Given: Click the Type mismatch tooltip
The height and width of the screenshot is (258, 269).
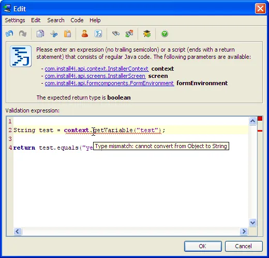Looking at the screenshot, I should tap(161, 146).
